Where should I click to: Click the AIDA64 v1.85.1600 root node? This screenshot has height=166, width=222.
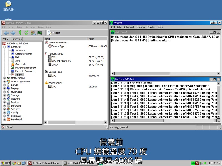coord(17,43)
